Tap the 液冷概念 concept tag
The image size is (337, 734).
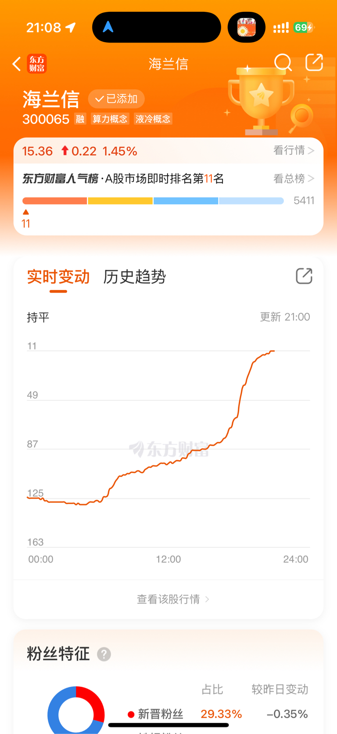coord(153,119)
